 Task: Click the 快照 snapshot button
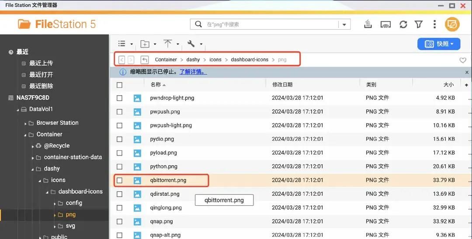439,44
